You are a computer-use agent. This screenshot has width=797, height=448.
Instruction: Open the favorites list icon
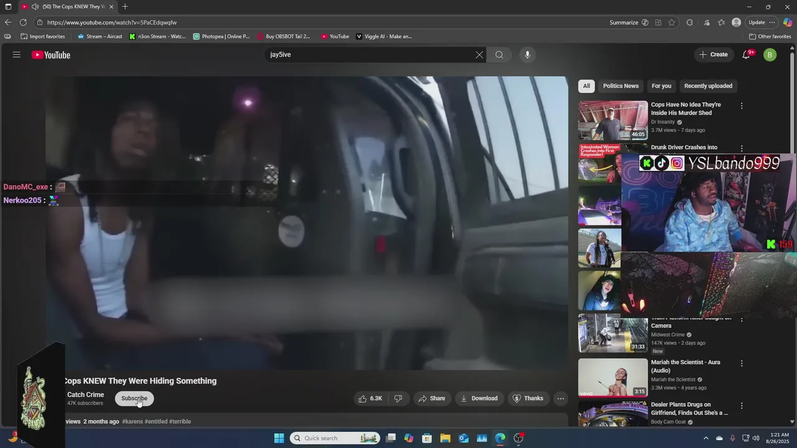[x=722, y=22]
